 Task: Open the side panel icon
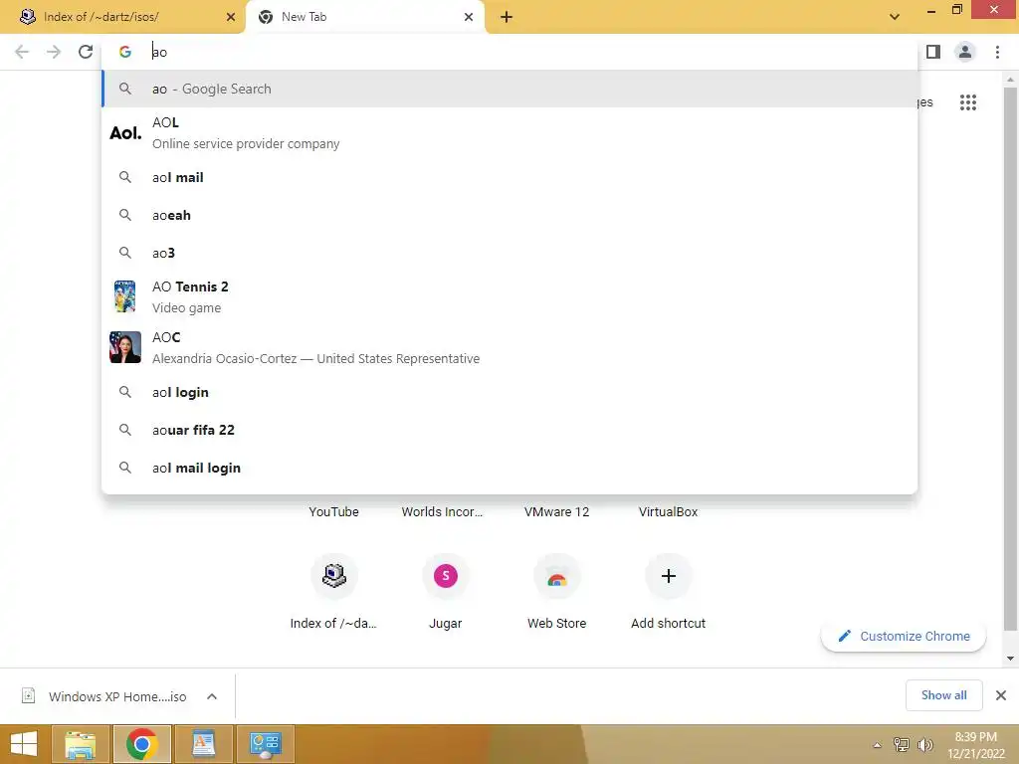(x=933, y=52)
